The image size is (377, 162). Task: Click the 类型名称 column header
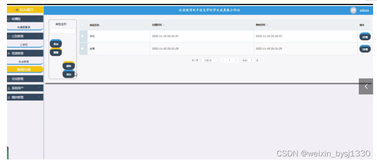[x=94, y=25]
